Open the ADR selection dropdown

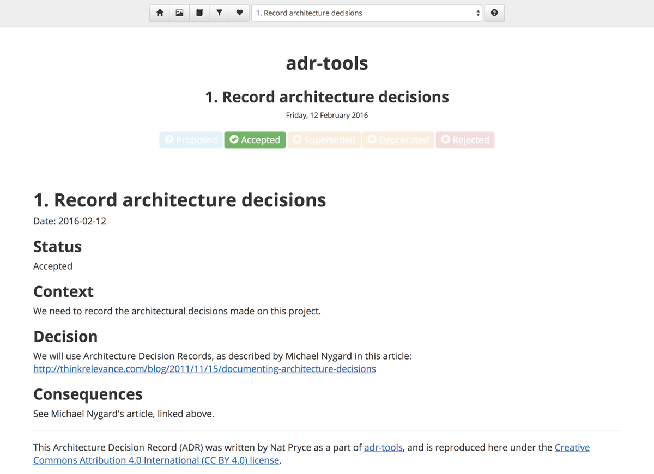coord(367,13)
